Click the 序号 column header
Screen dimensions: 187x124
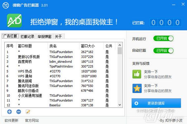[x=10, y=46]
